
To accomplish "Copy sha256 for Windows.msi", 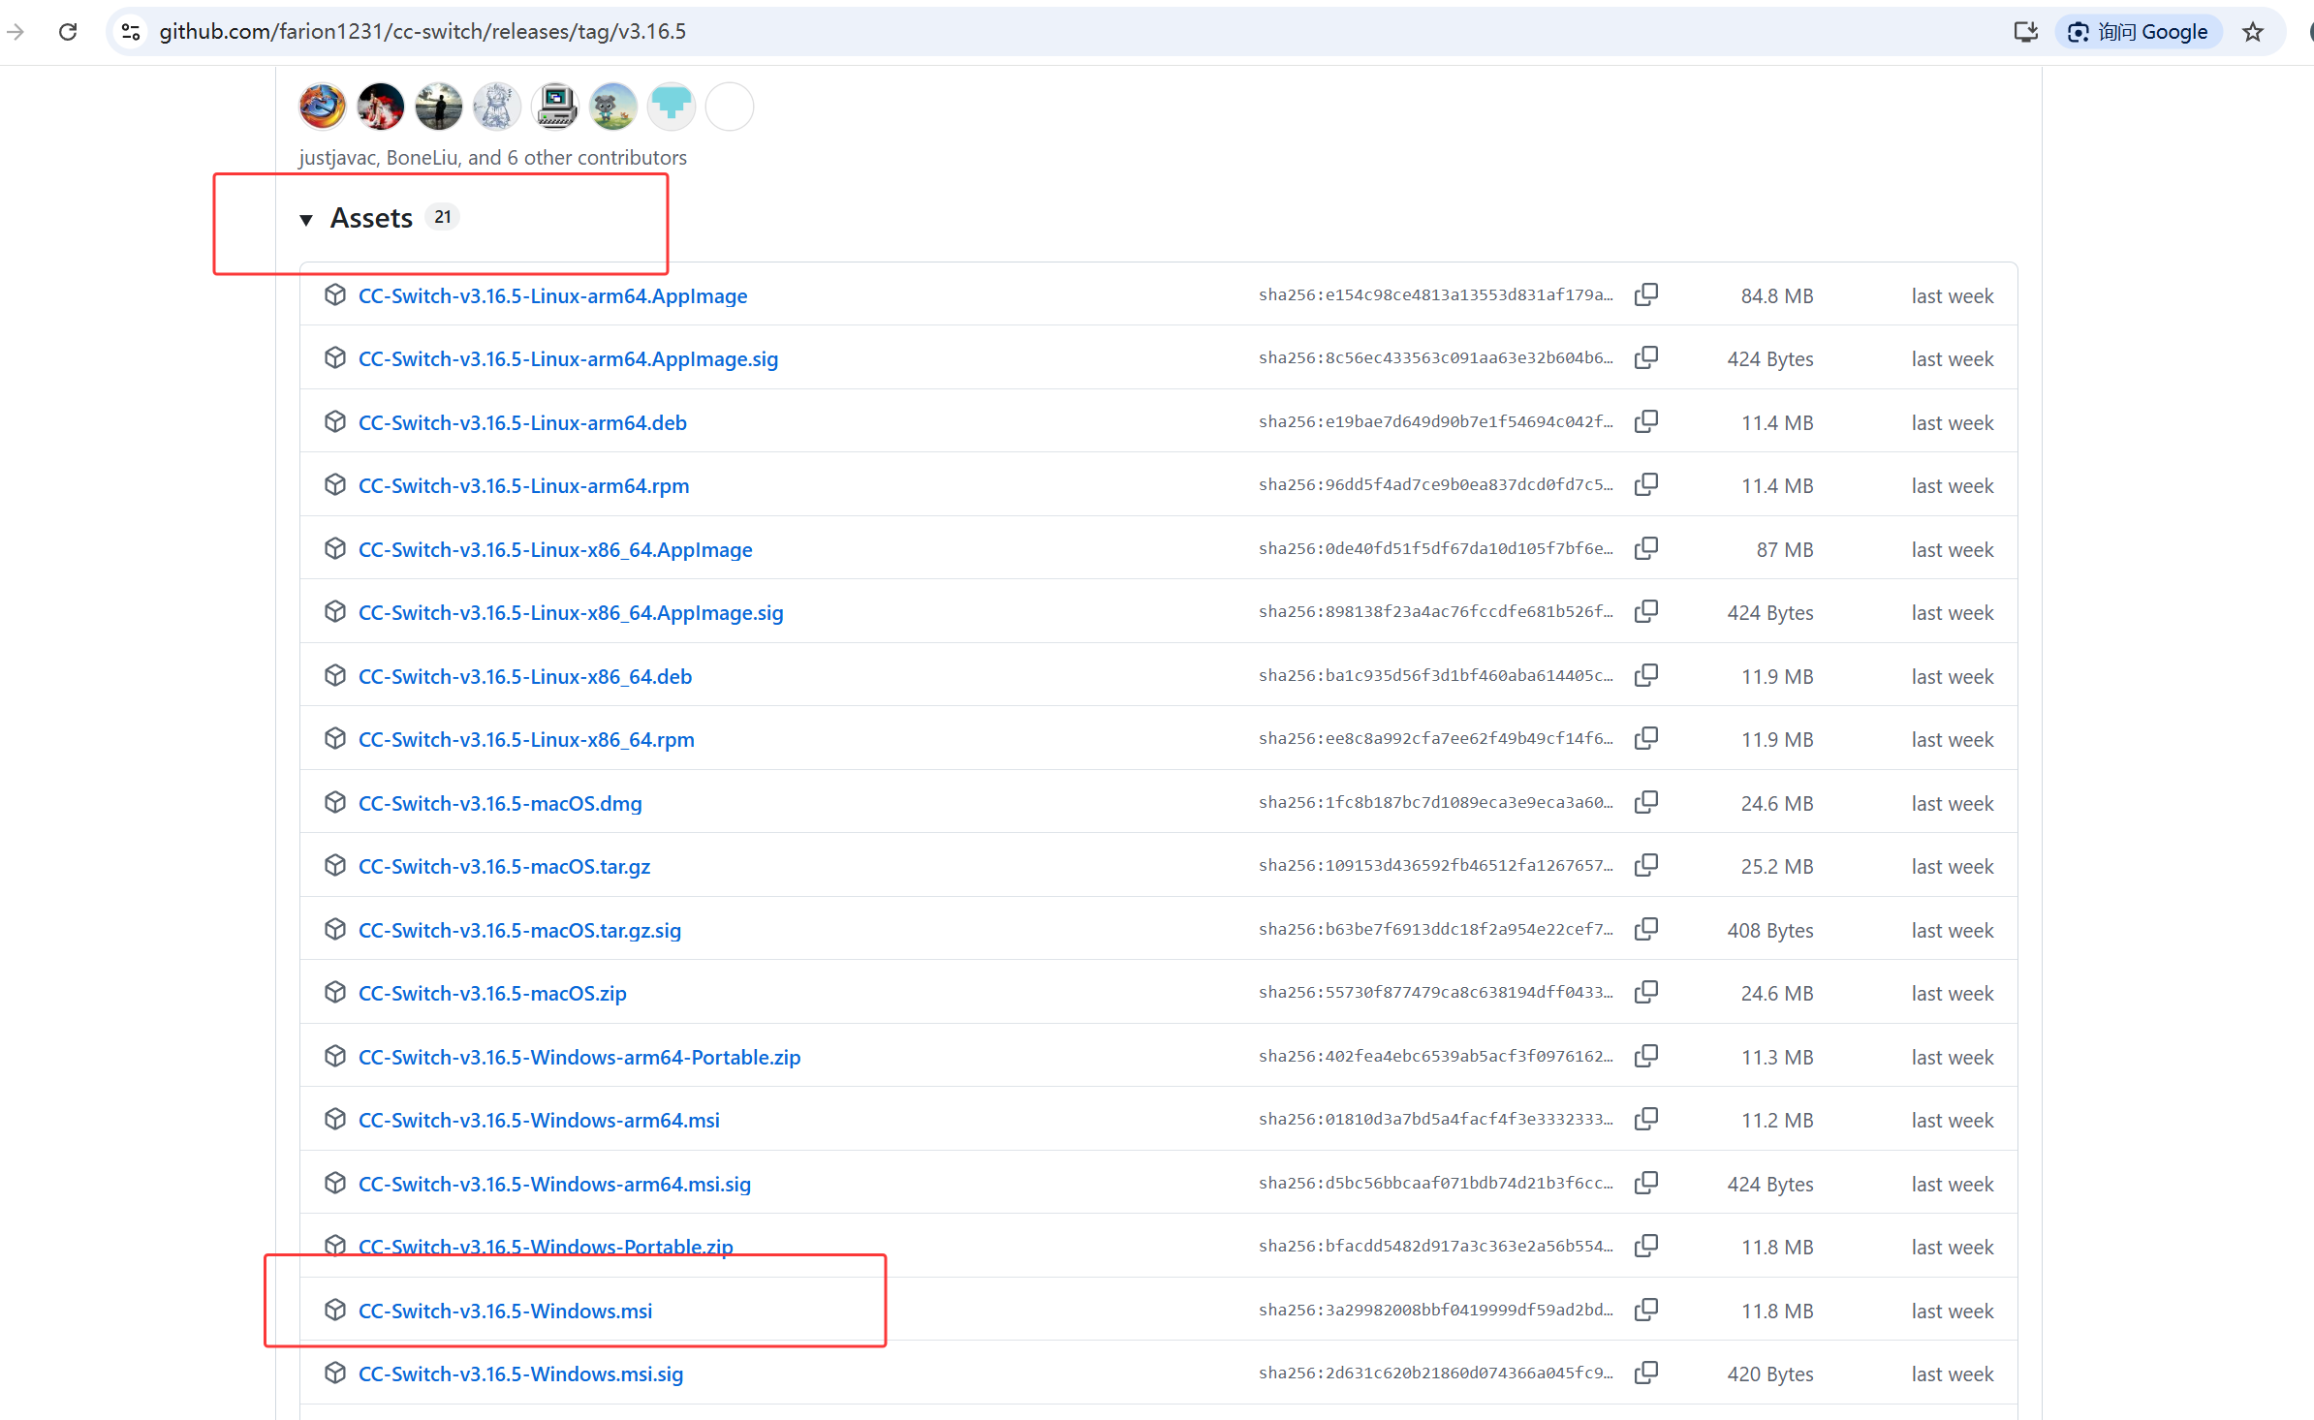I will tap(1646, 1310).
